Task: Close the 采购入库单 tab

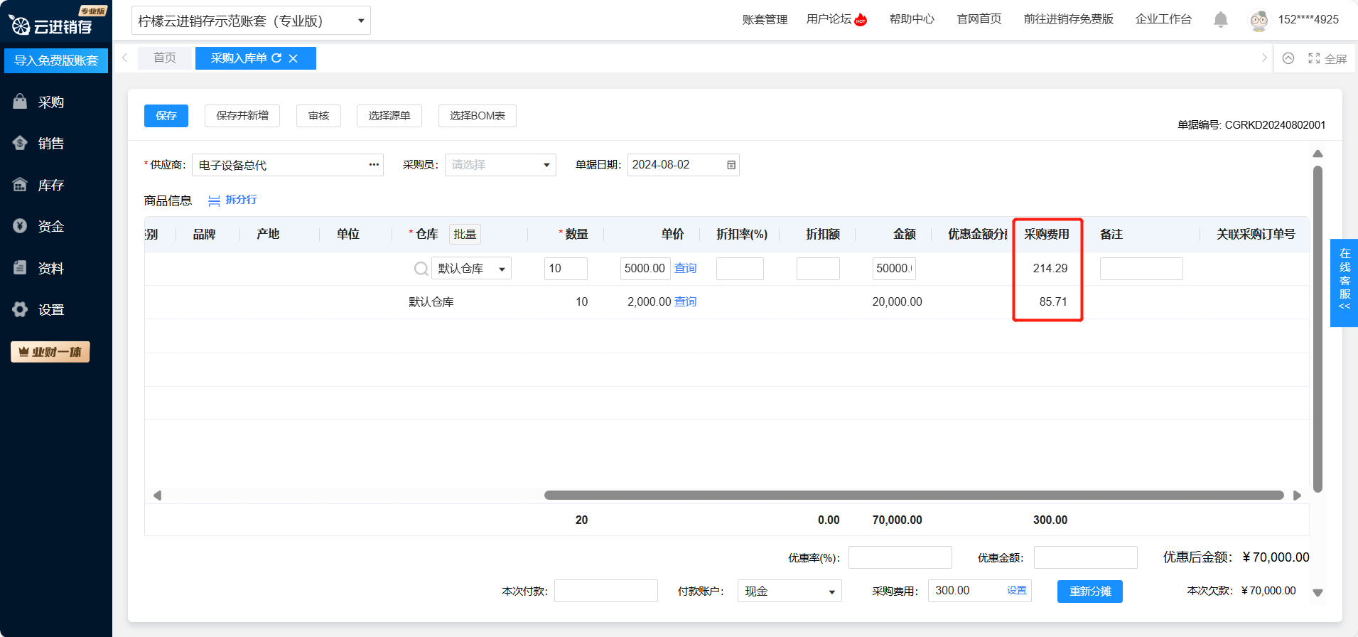Action: 293,58
